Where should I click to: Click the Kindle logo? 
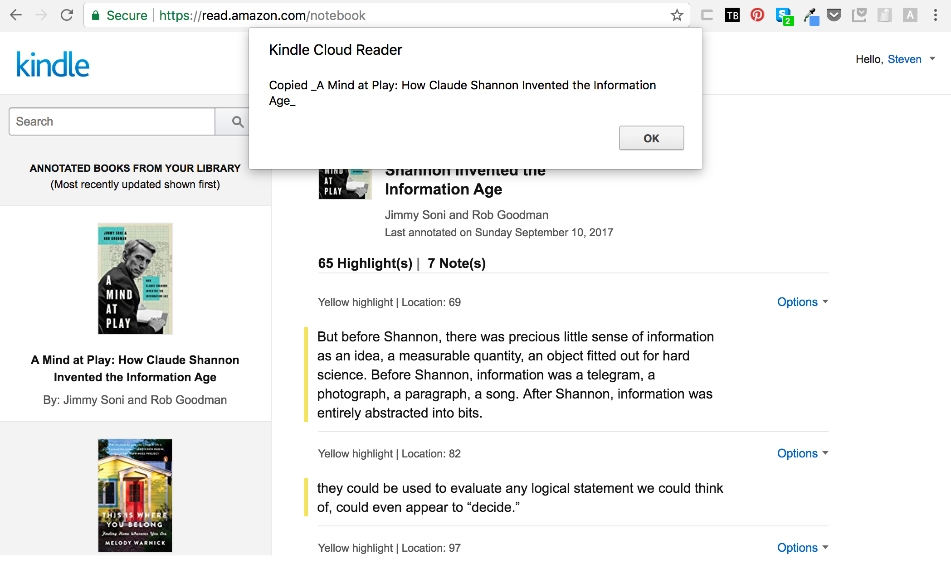(x=53, y=64)
